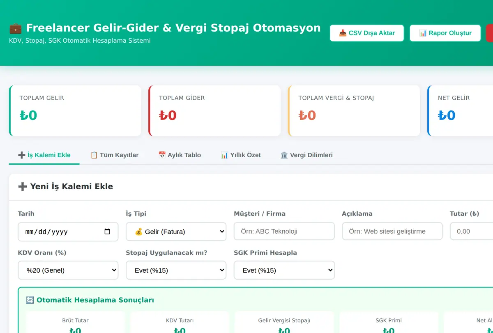This screenshot has height=333, width=493.
Task: Open the Vergi Dilimleri tab
Action: tap(306, 155)
